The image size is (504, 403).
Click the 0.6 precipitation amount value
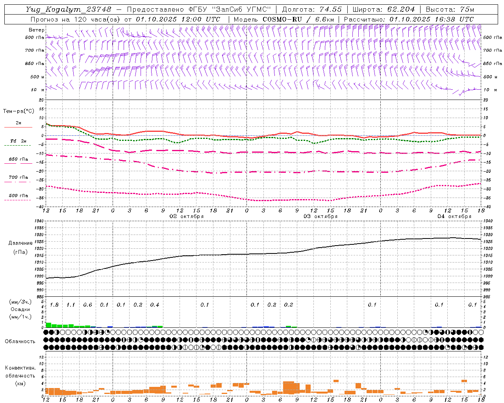[x=87, y=305]
